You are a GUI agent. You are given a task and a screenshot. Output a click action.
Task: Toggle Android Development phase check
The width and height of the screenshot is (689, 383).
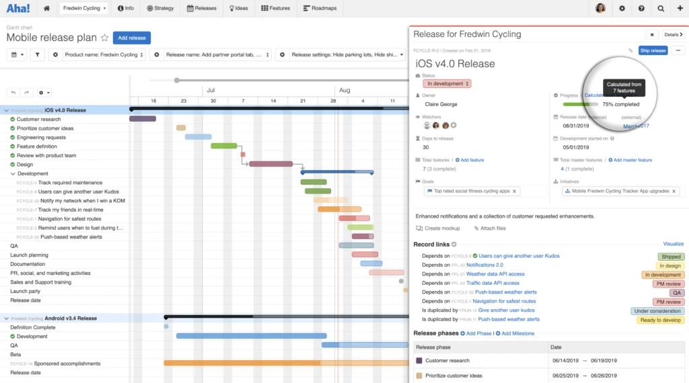tap(13, 337)
